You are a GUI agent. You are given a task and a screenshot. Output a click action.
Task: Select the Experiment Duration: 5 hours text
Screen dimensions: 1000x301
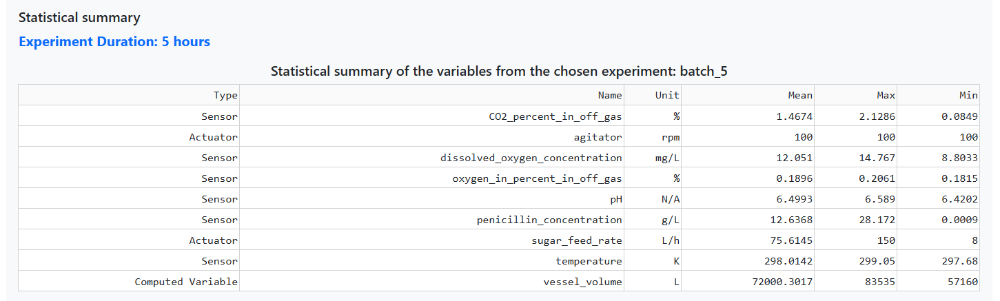coord(114,41)
